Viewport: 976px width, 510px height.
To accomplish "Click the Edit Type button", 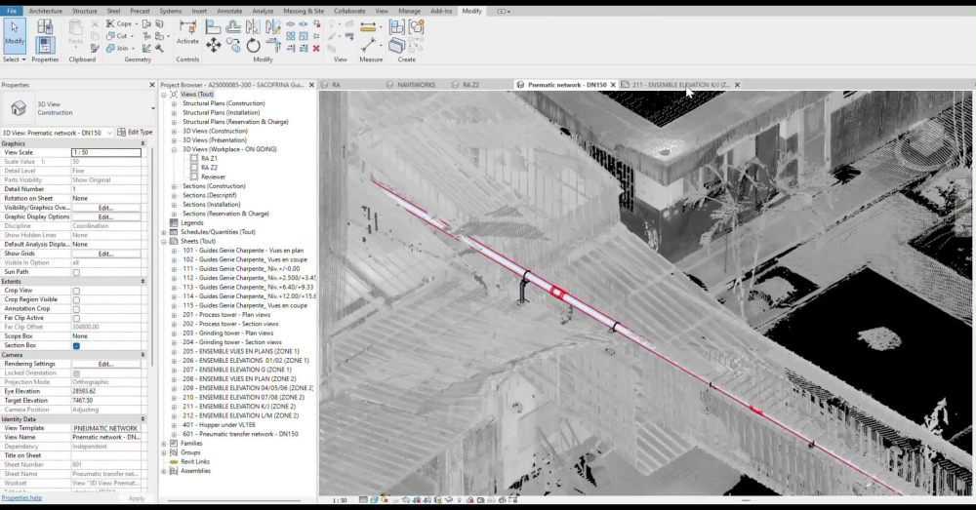I will pos(135,133).
